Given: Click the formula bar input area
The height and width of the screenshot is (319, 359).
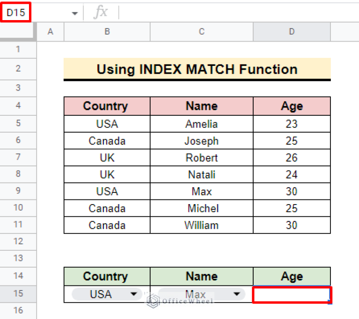Looking at the screenshot, I should 234,13.
